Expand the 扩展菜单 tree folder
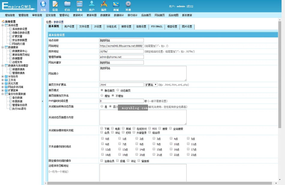The width and height of the screenshot is (285, 185). (x=2, y=90)
